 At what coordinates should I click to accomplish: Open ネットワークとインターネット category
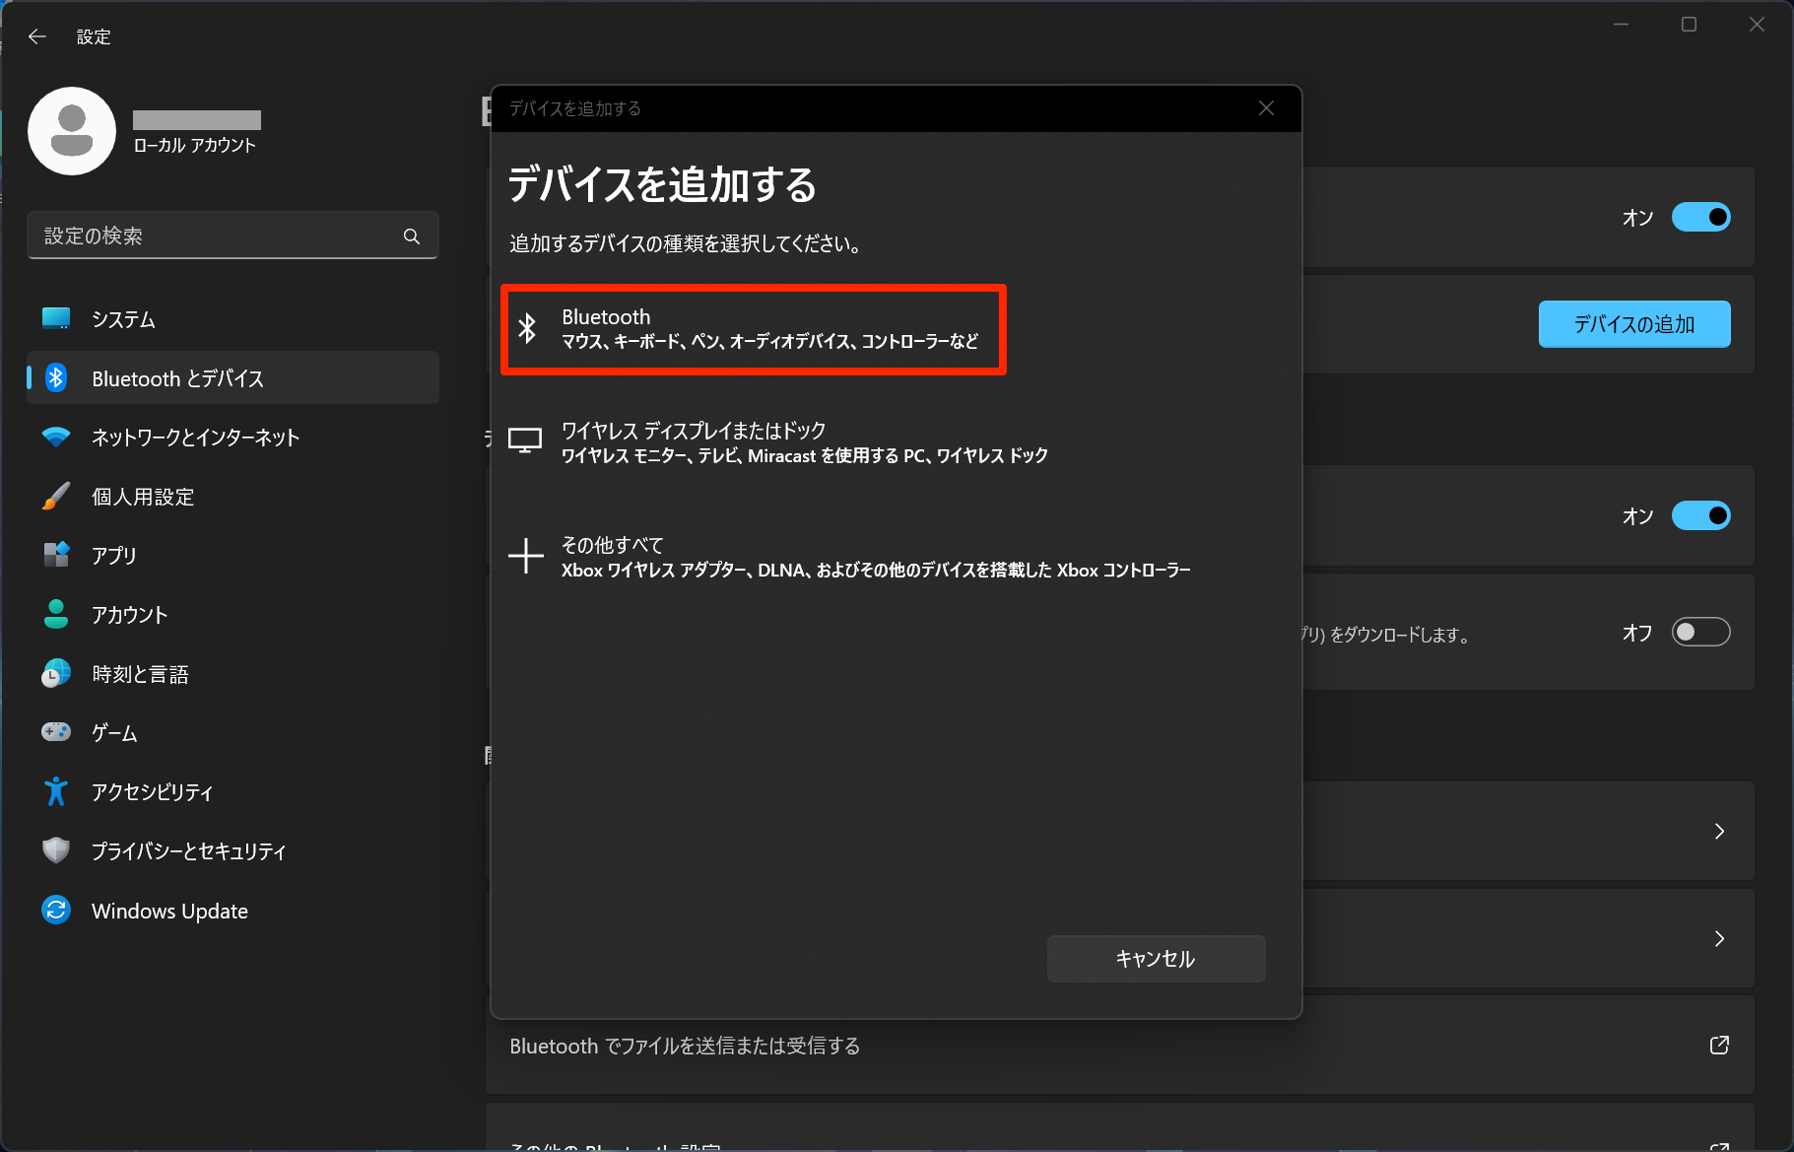233,437
